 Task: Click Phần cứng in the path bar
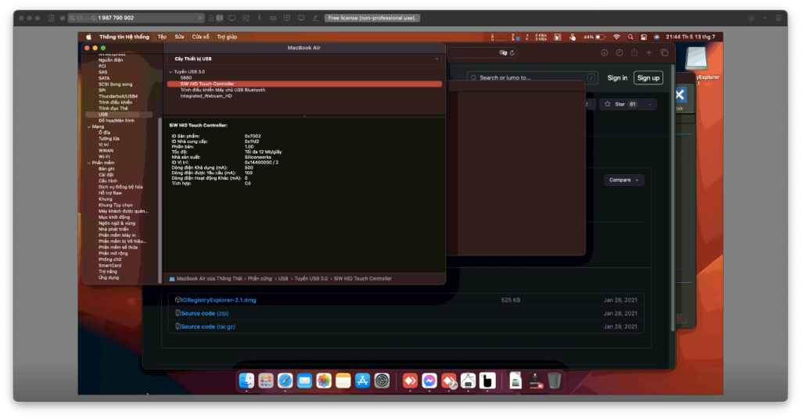pyautogui.click(x=260, y=279)
